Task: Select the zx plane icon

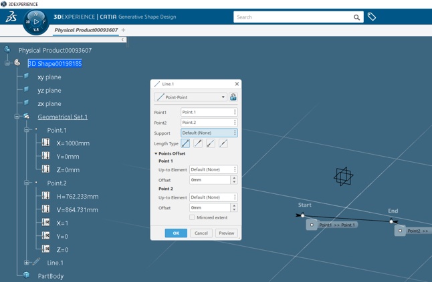Action: (x=27, y=103)
